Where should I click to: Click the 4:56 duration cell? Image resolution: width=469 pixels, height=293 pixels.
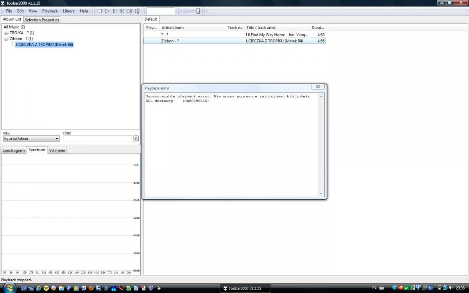coord(321,41)
